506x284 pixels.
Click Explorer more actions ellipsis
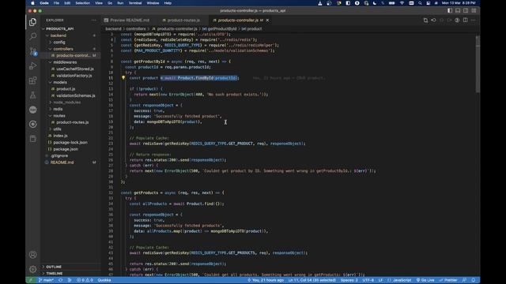tap(94, 20)
